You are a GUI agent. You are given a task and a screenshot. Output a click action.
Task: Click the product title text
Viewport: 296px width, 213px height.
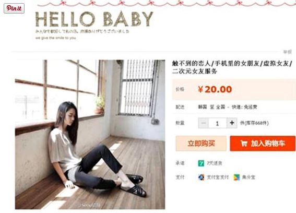coord(232,67)
